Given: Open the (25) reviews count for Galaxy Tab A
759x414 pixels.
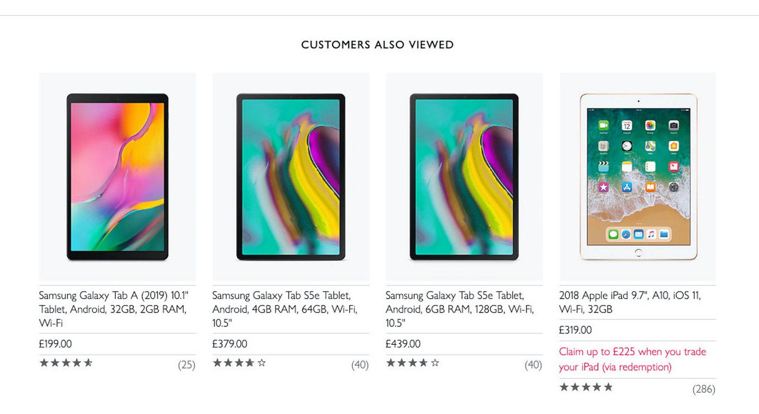Looking at the screenshot, I should (186, 365).
